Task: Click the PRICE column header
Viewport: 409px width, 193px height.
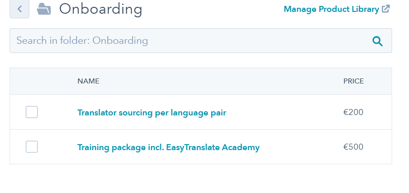Action: [x=353, y=81]
